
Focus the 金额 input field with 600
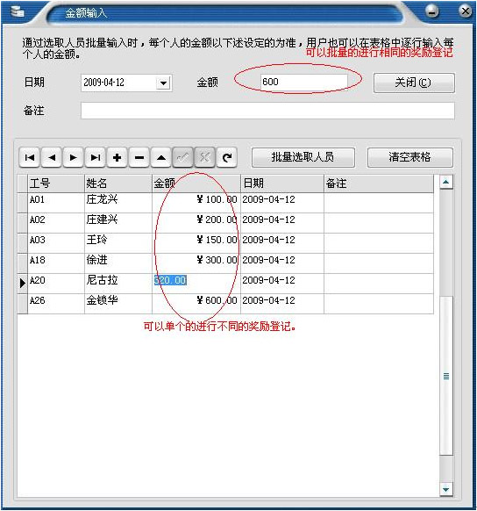(304, 82)
